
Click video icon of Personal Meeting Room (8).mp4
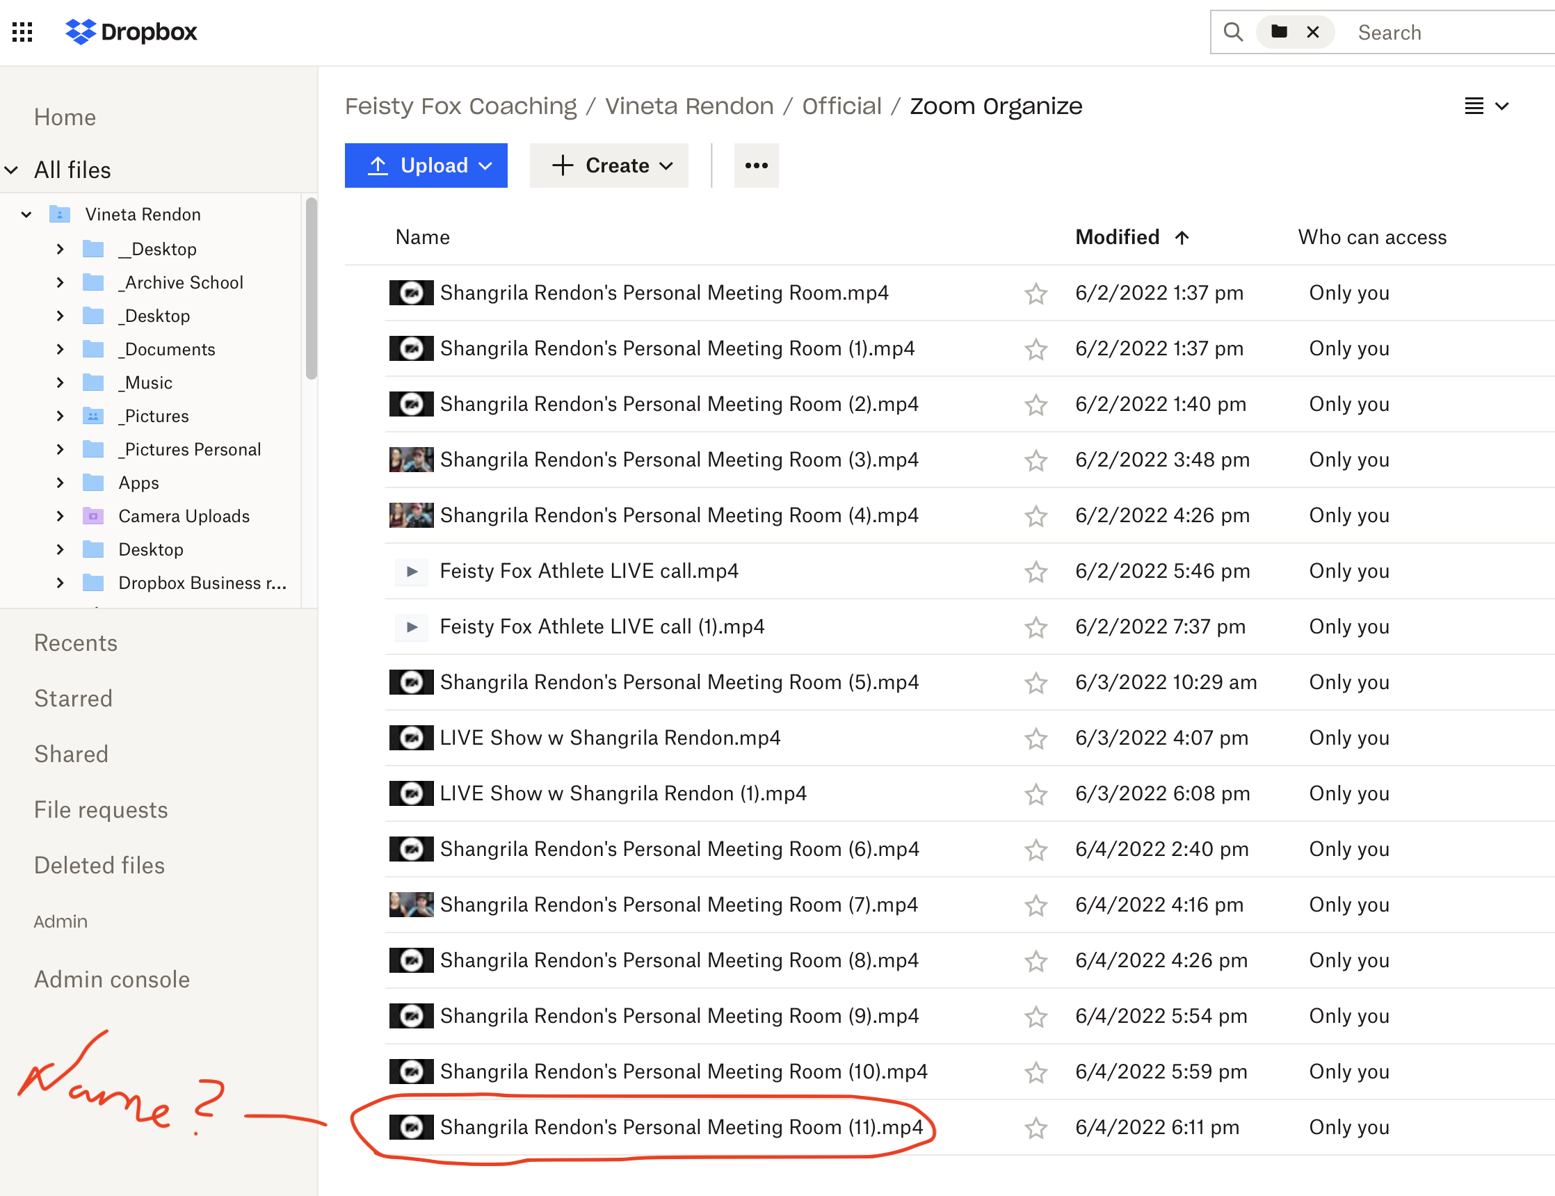coord(412,960)
